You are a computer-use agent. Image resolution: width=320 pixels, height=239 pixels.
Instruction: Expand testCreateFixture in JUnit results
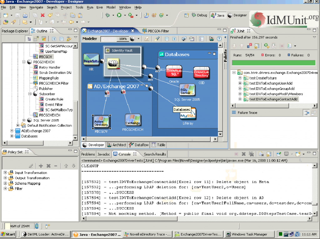point(240,78)
